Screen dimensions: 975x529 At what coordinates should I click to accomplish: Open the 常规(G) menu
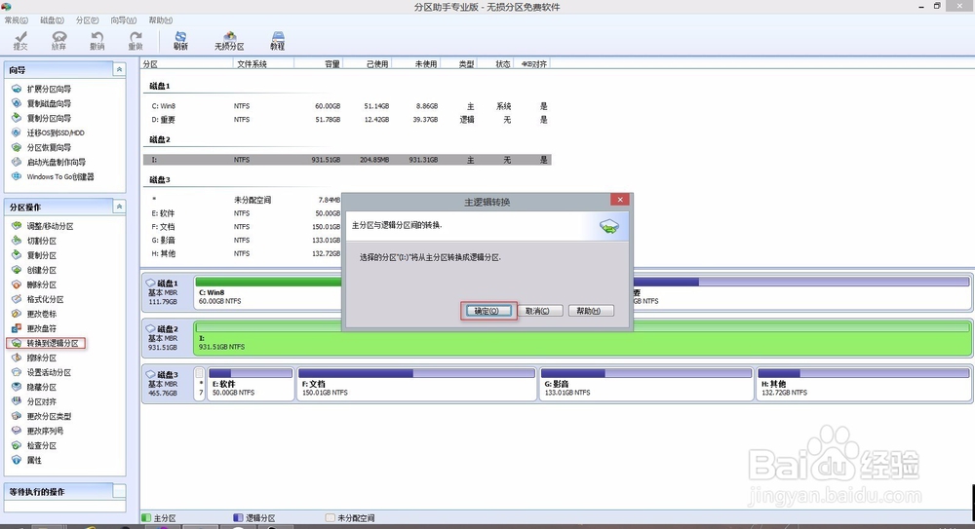pos(17,20)
